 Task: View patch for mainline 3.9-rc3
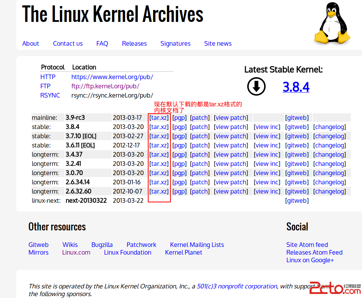[x=231, y=118]
